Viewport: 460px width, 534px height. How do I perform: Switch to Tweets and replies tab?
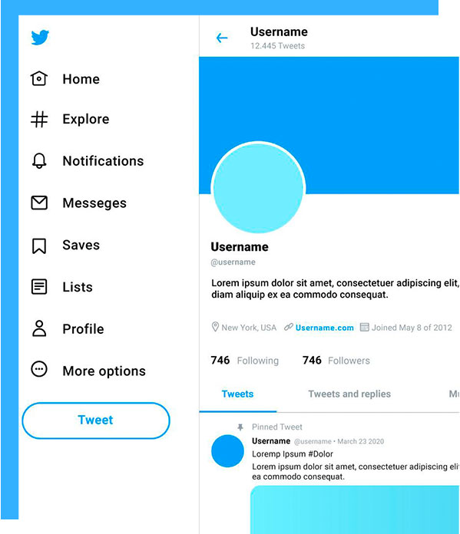coord(349,394)
